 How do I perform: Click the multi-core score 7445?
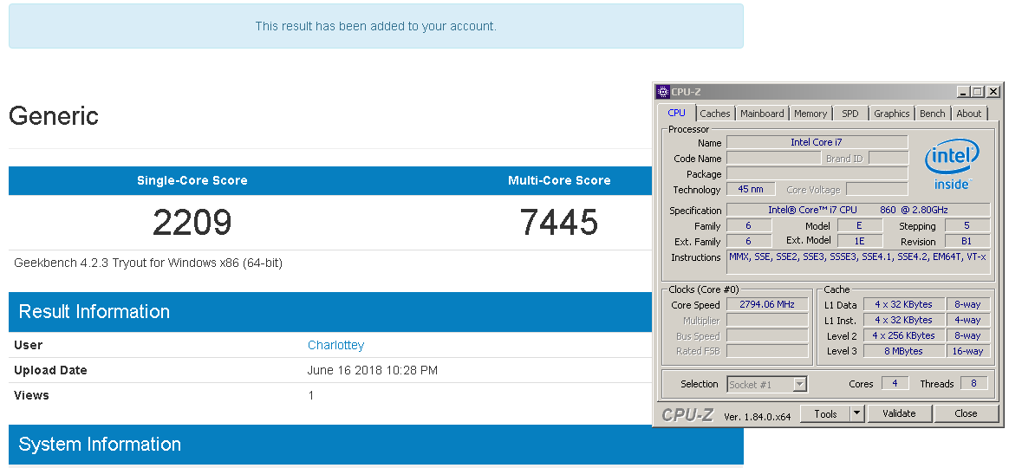click(x=558, y=222)
